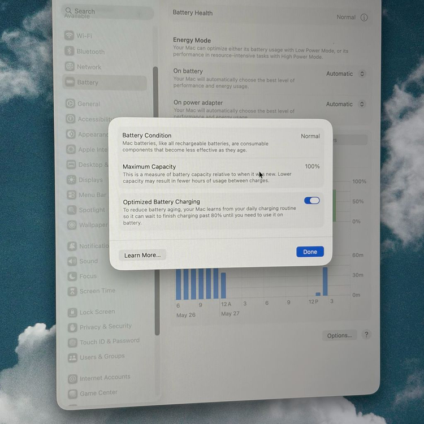Click the Notifications bell icon

click(x=72, y=246)
